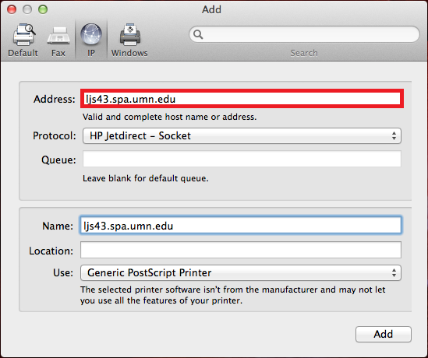Select the Default printer browser icon
The width and height of the screenshot is (428, 358).
click(x=23, y=34)
